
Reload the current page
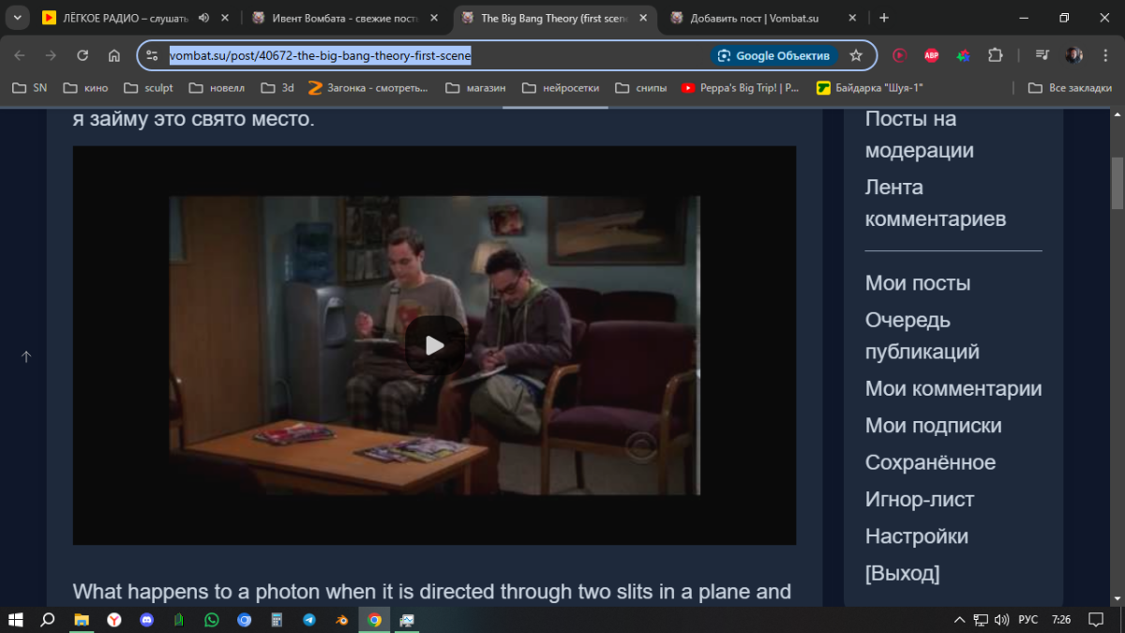pos(82,55)
